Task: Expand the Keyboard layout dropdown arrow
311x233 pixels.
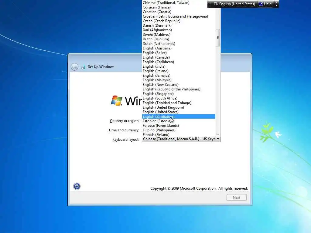Action: 218,139
